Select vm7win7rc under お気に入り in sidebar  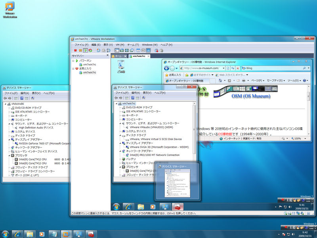(90, 73)
